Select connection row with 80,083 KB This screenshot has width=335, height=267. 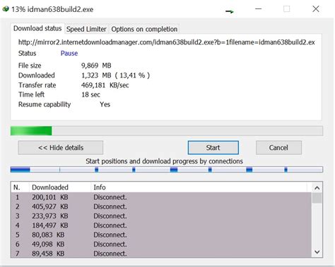click(161, 235)
